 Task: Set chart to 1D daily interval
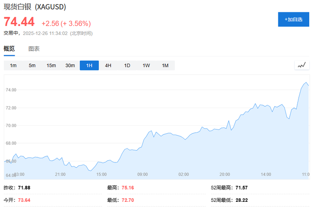pos(127,66)
